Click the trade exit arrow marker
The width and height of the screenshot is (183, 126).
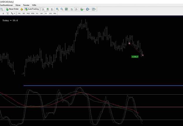(x=143, y=55)
